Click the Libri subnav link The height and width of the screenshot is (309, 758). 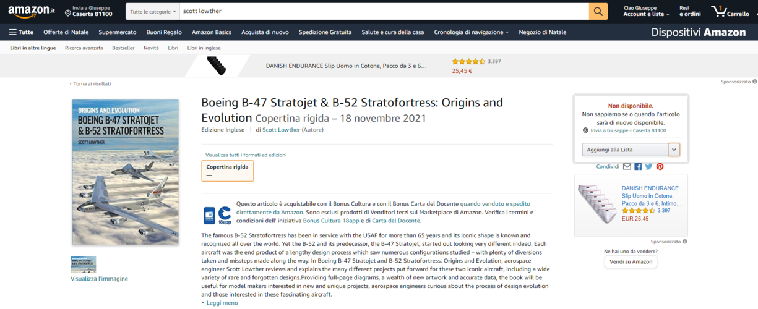coord(173,48)
